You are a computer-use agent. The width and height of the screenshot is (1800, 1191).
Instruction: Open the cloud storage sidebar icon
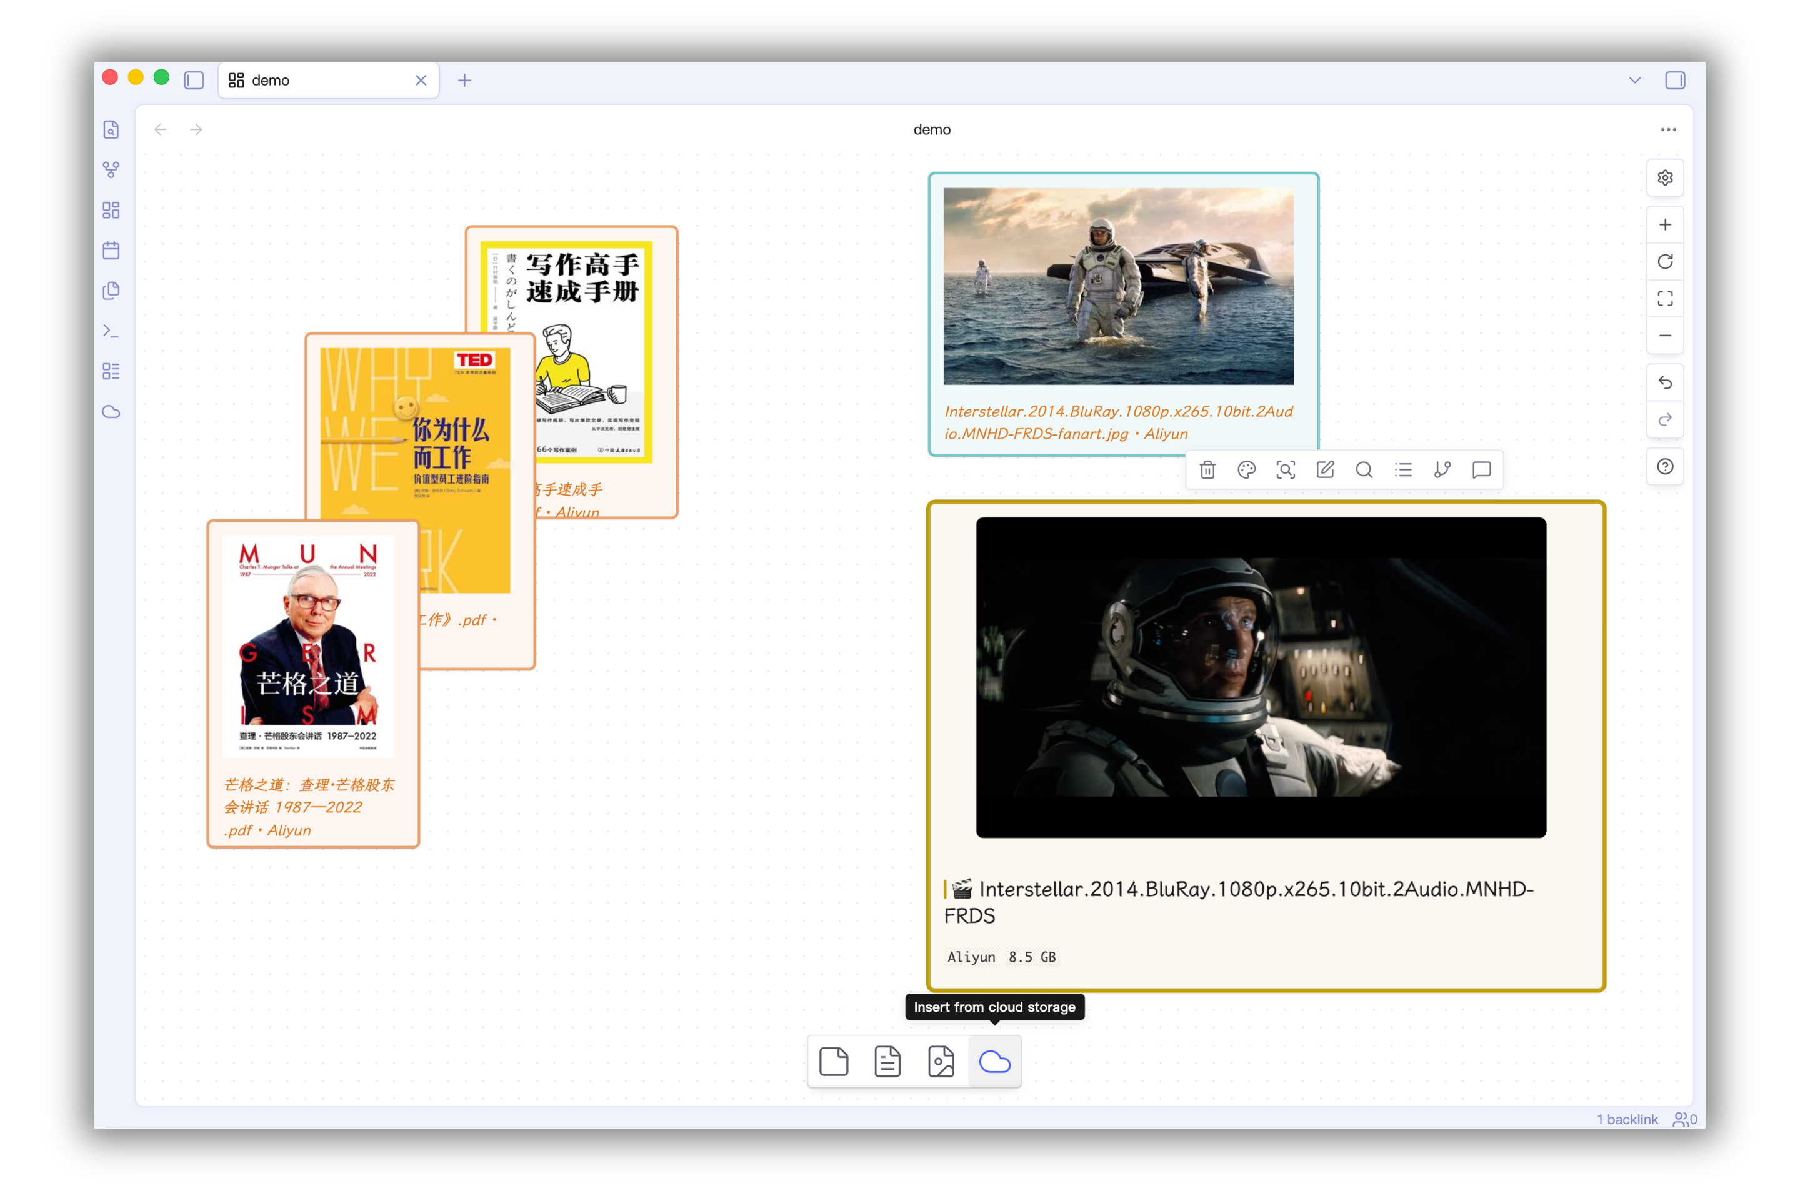click(x=112, y=412)
